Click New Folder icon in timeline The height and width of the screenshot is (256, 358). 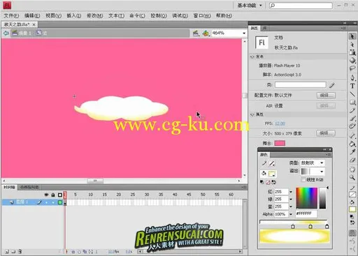[x=13, y=251]
